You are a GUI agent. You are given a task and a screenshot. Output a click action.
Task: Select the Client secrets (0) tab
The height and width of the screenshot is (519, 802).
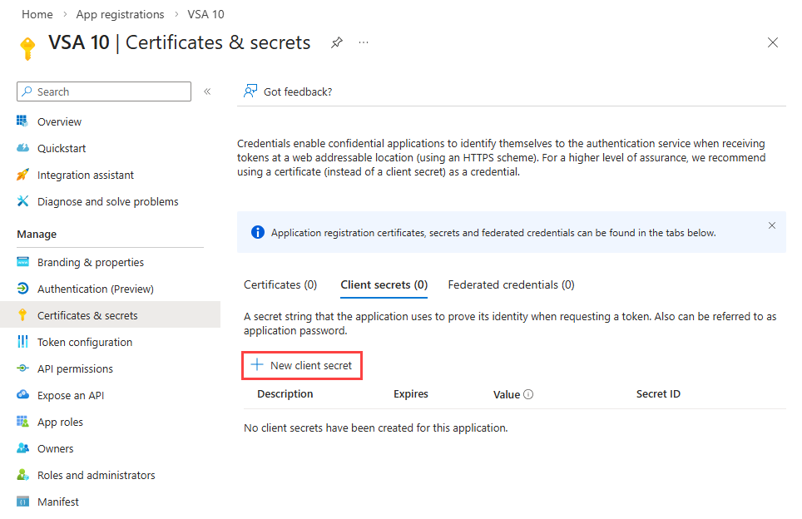coord(384,284)
